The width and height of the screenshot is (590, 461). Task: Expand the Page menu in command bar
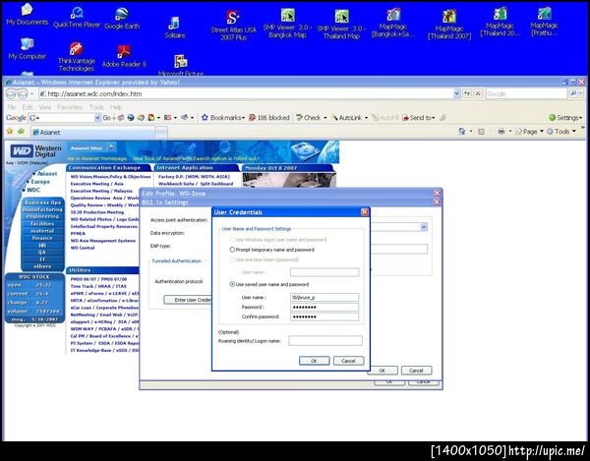tap(529, 132)
